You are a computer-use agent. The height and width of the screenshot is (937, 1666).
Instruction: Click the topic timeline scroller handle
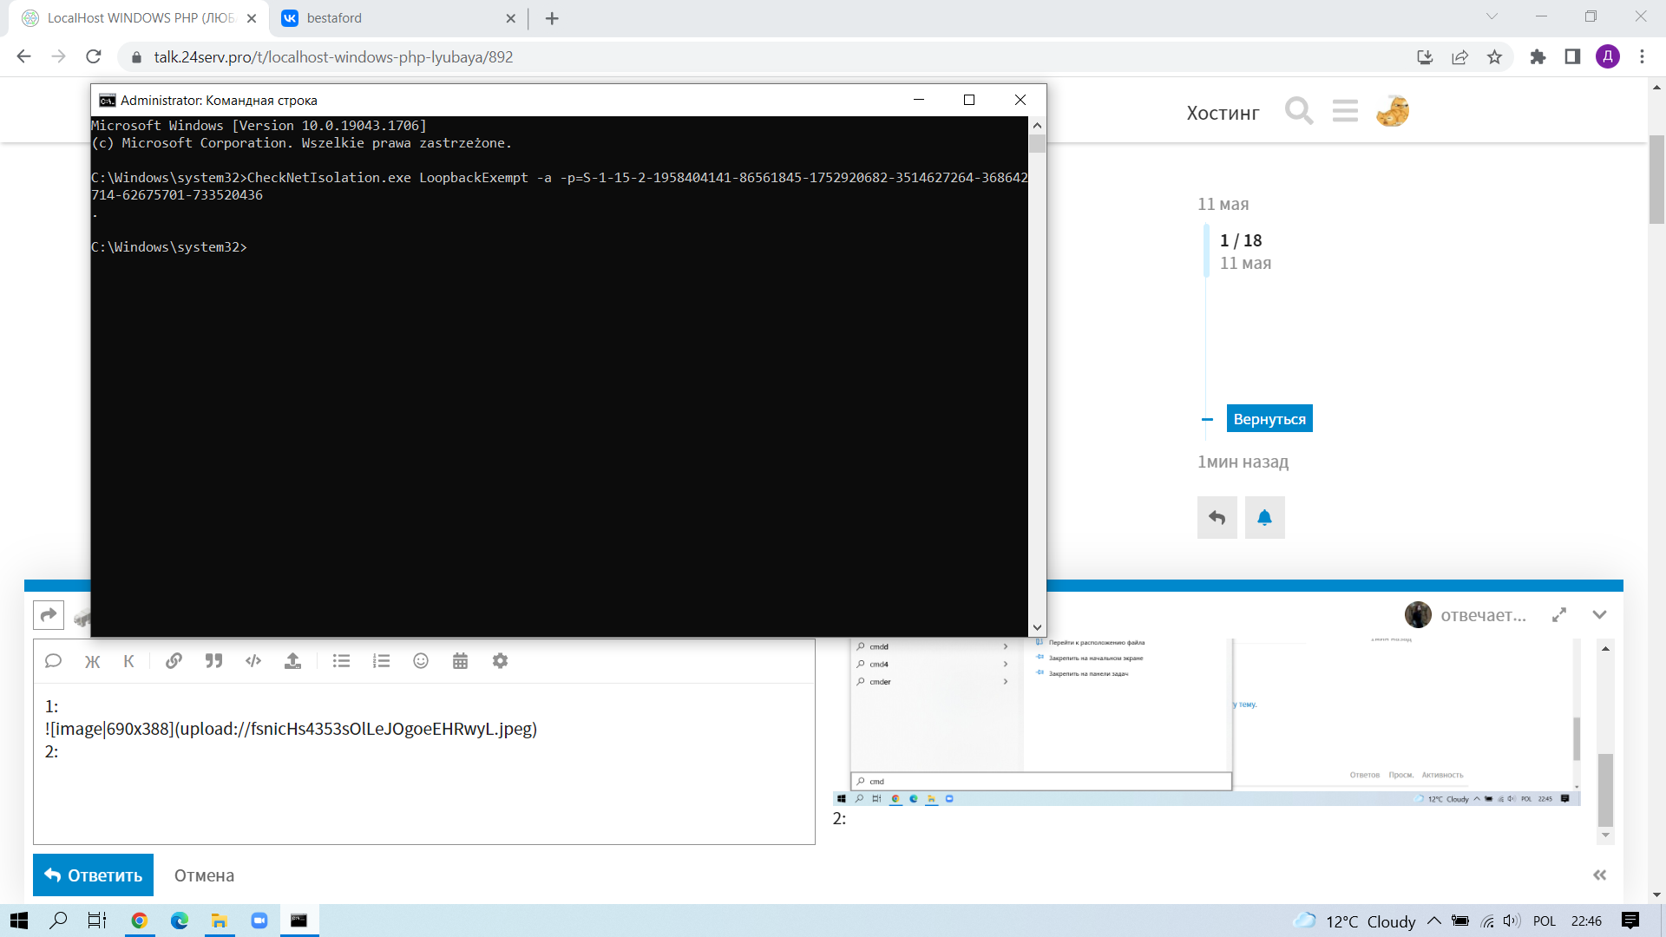(x=1207, y=251)
